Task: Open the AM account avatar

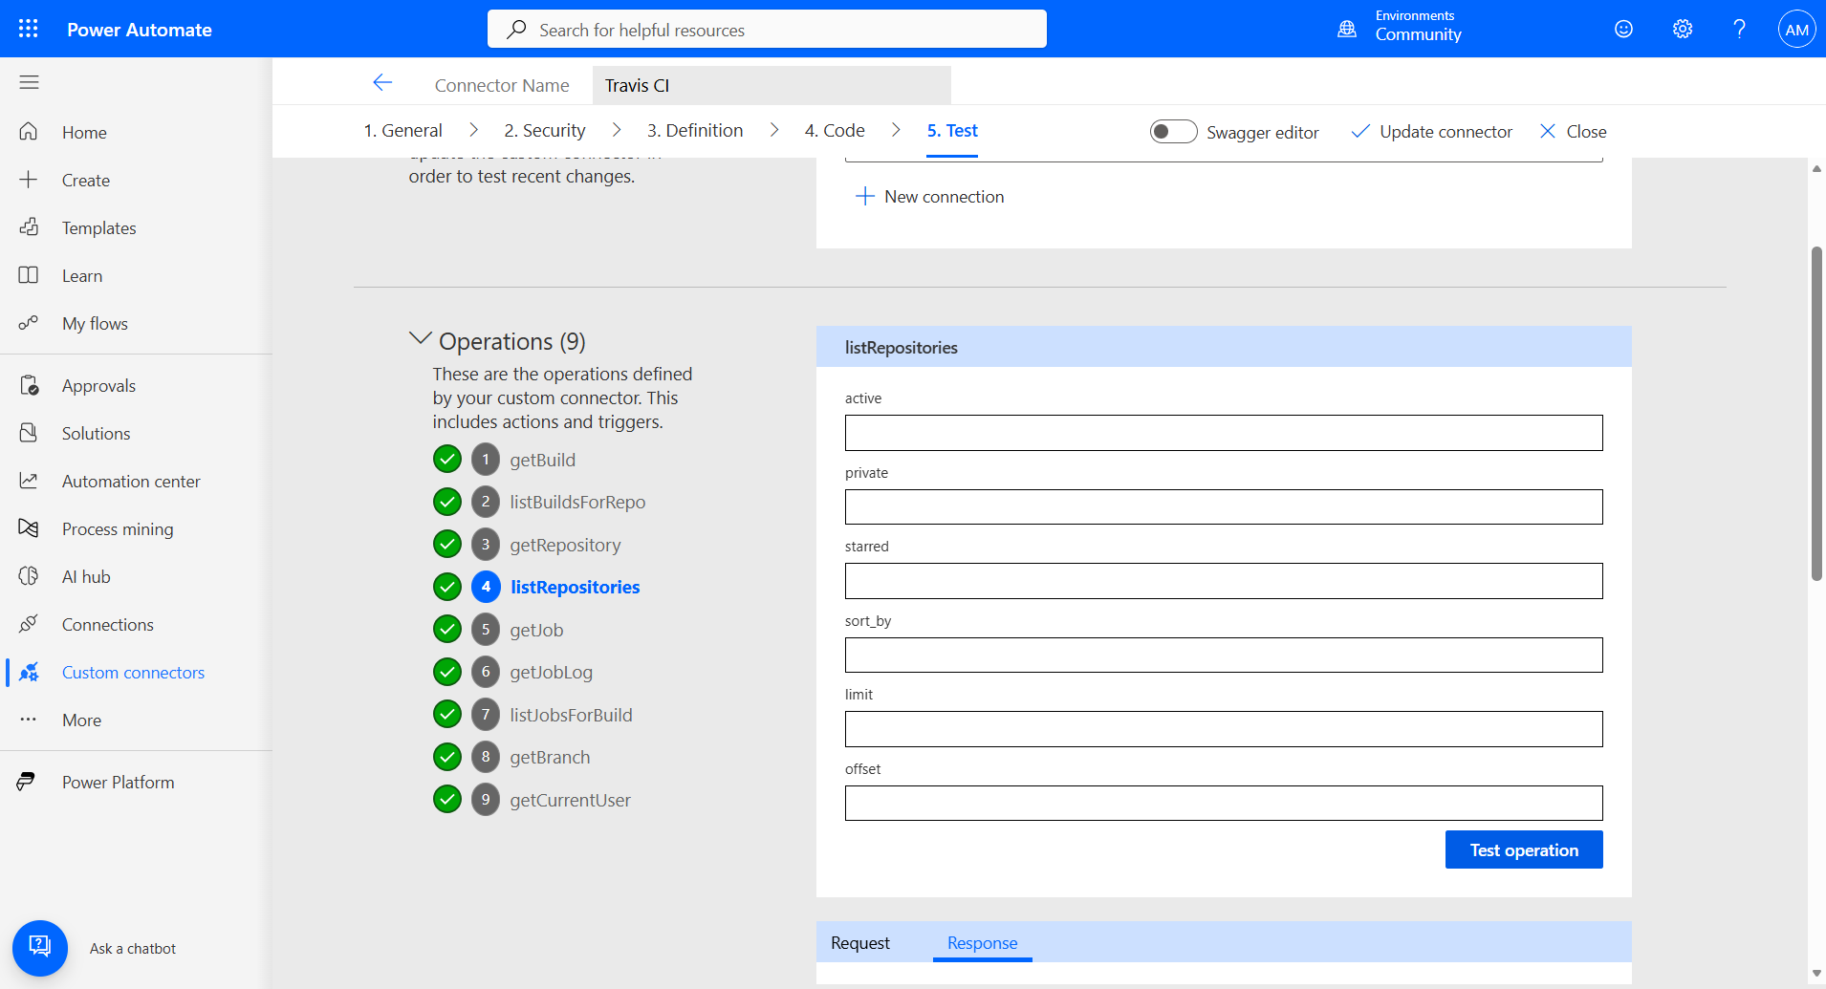Action: pyautogui.click(x=1796, y=29)
